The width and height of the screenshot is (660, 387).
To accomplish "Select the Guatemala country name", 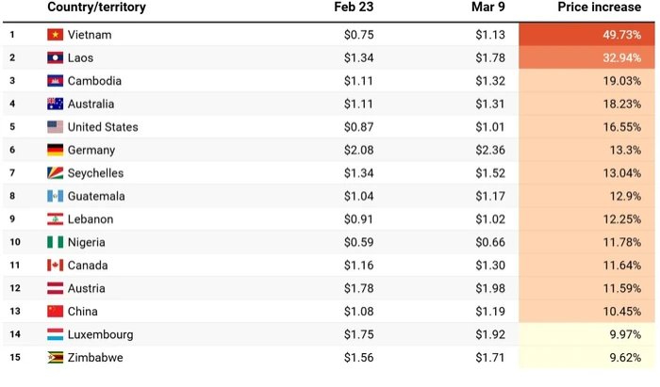I will click(98, 197).
